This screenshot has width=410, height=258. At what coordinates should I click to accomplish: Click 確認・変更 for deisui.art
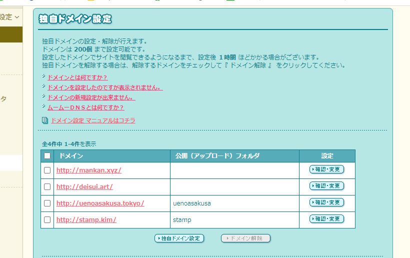326,186
